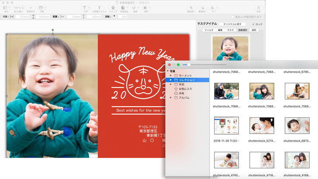The image size is (318, 179).
Task: Click the horizontal position field 0.0mm
Action: tap(74, 17)
